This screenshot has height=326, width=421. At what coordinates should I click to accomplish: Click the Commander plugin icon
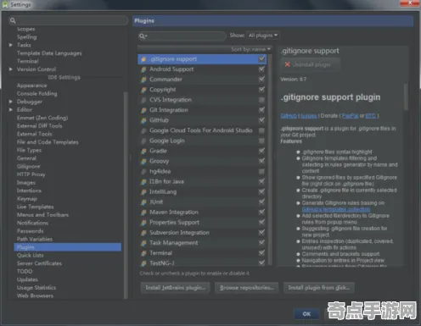click(143, 80)
